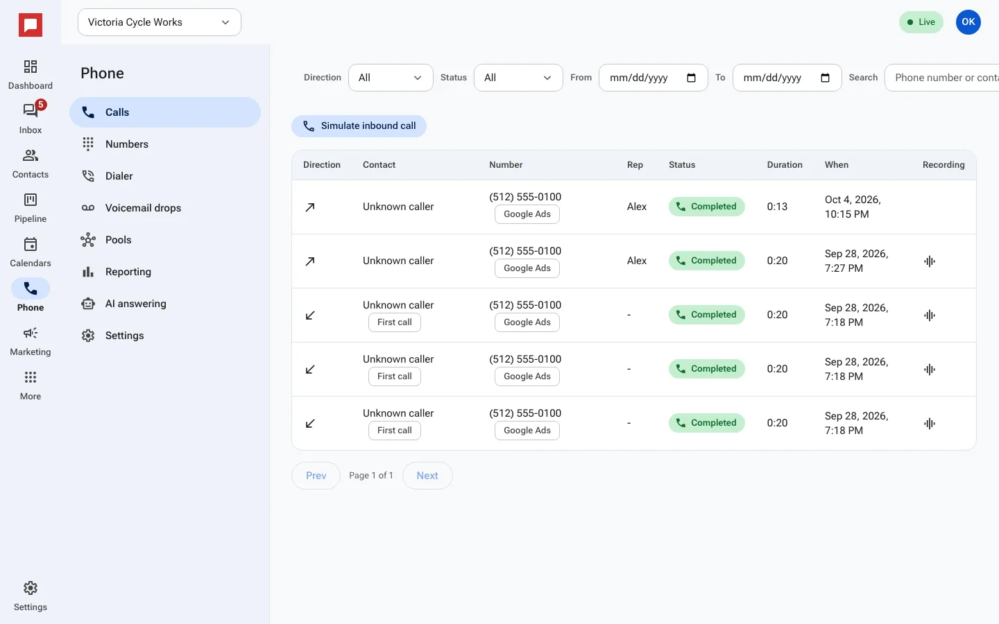This screenshot has height=624, width=999.
Task: Open the Direction filter dropdown
Action: (391, 78)
